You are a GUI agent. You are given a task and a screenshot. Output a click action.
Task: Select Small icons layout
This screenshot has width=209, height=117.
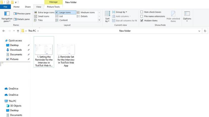point(42,16)
